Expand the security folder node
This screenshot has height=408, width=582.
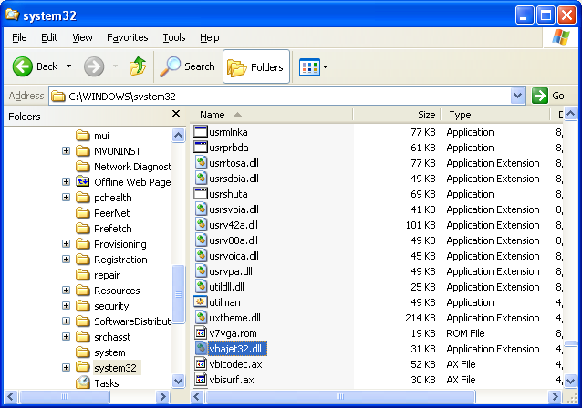coord(66,305)
